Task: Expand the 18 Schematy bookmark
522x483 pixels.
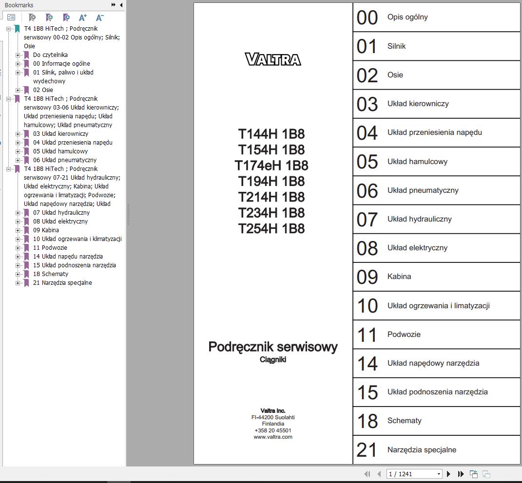Action: 18,275
